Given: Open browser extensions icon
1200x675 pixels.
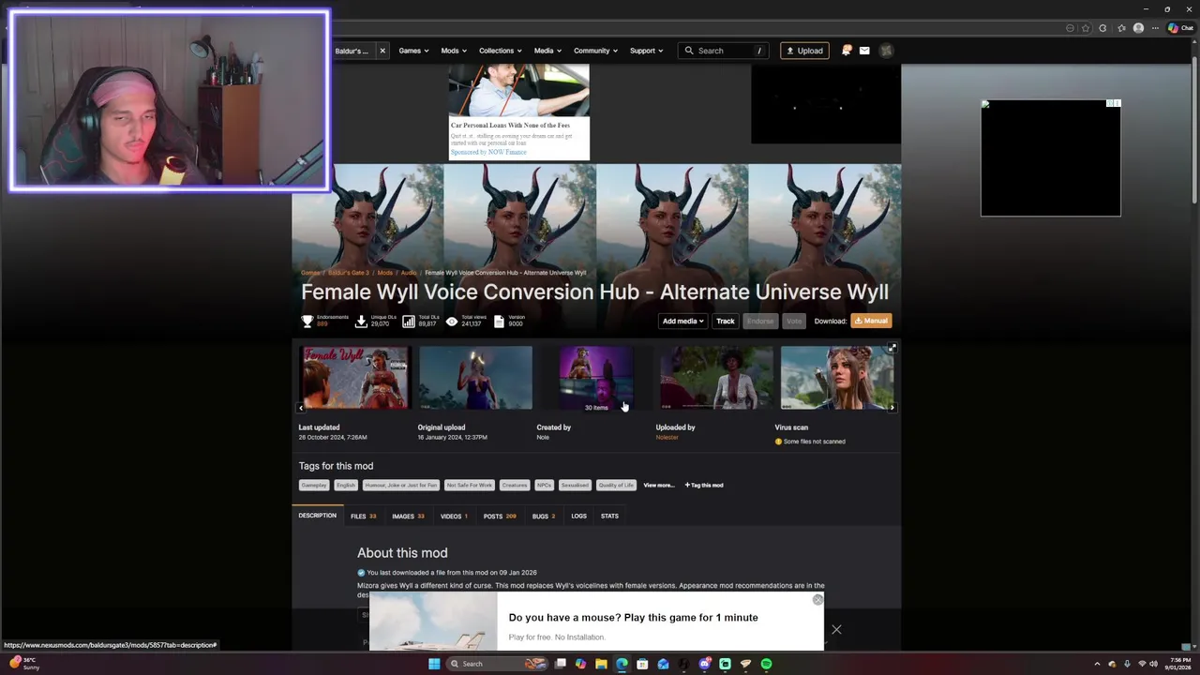Looking at the screenshot, I should (x=1102, y=28).
